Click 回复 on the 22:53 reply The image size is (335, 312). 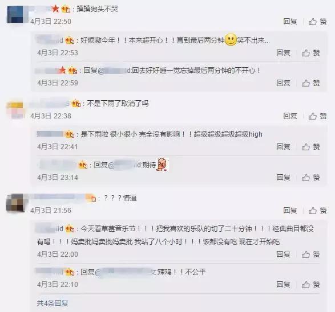click(x=283, y=52)
